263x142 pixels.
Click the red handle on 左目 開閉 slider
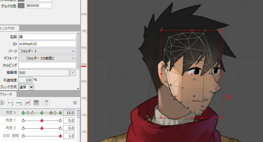coord(60,136)
